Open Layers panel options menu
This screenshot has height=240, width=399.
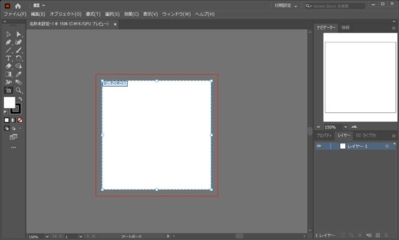pyautogui.click(x=393, y=136)
